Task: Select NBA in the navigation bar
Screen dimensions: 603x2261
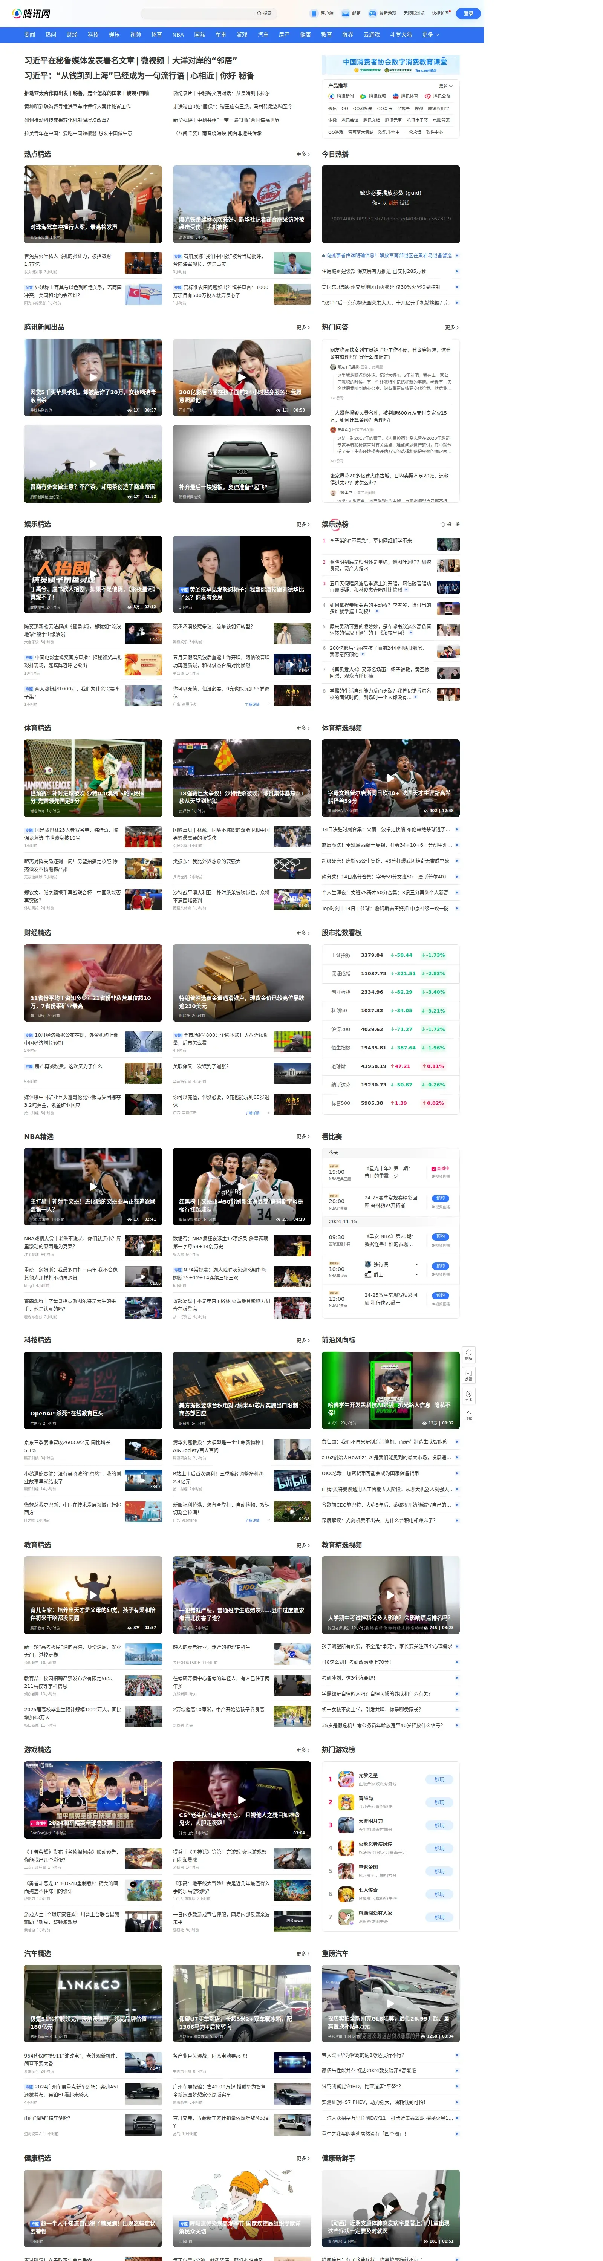Action: (x=178, y=35)
